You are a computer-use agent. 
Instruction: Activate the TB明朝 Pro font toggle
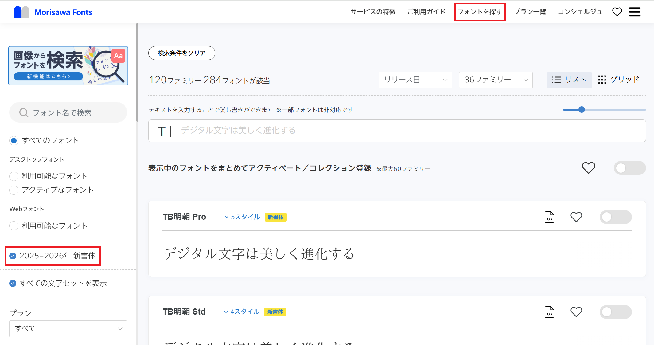[x=615, y=217]
